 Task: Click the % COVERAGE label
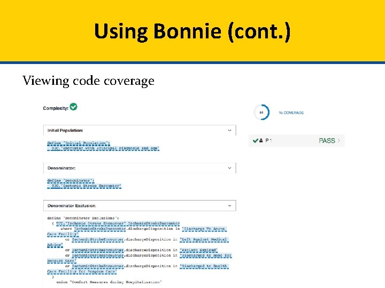tap(291, 113)
